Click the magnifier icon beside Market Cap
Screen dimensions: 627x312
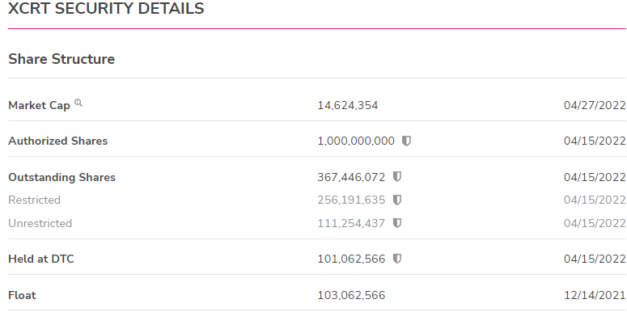click(x=78, y=103)
